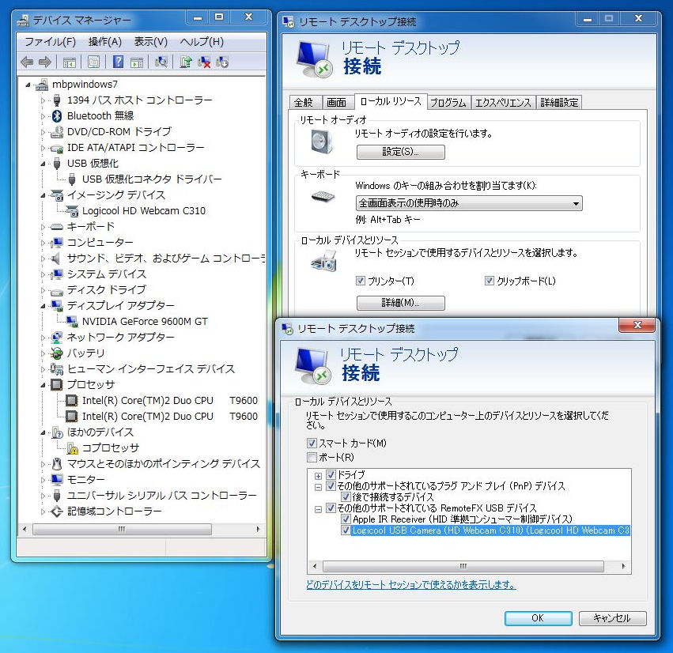The height and width of the screenshot is (653, 673).
Task: Toggle the console tree pane toolbar icon
Action: 69,62
